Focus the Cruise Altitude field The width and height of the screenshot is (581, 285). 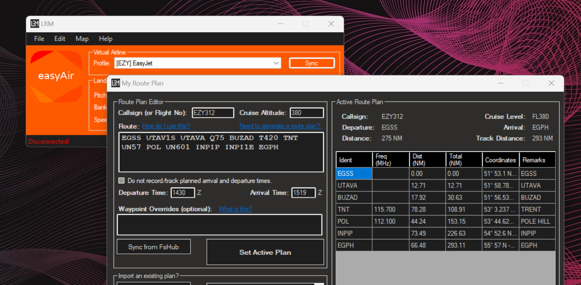coord(306,113)
